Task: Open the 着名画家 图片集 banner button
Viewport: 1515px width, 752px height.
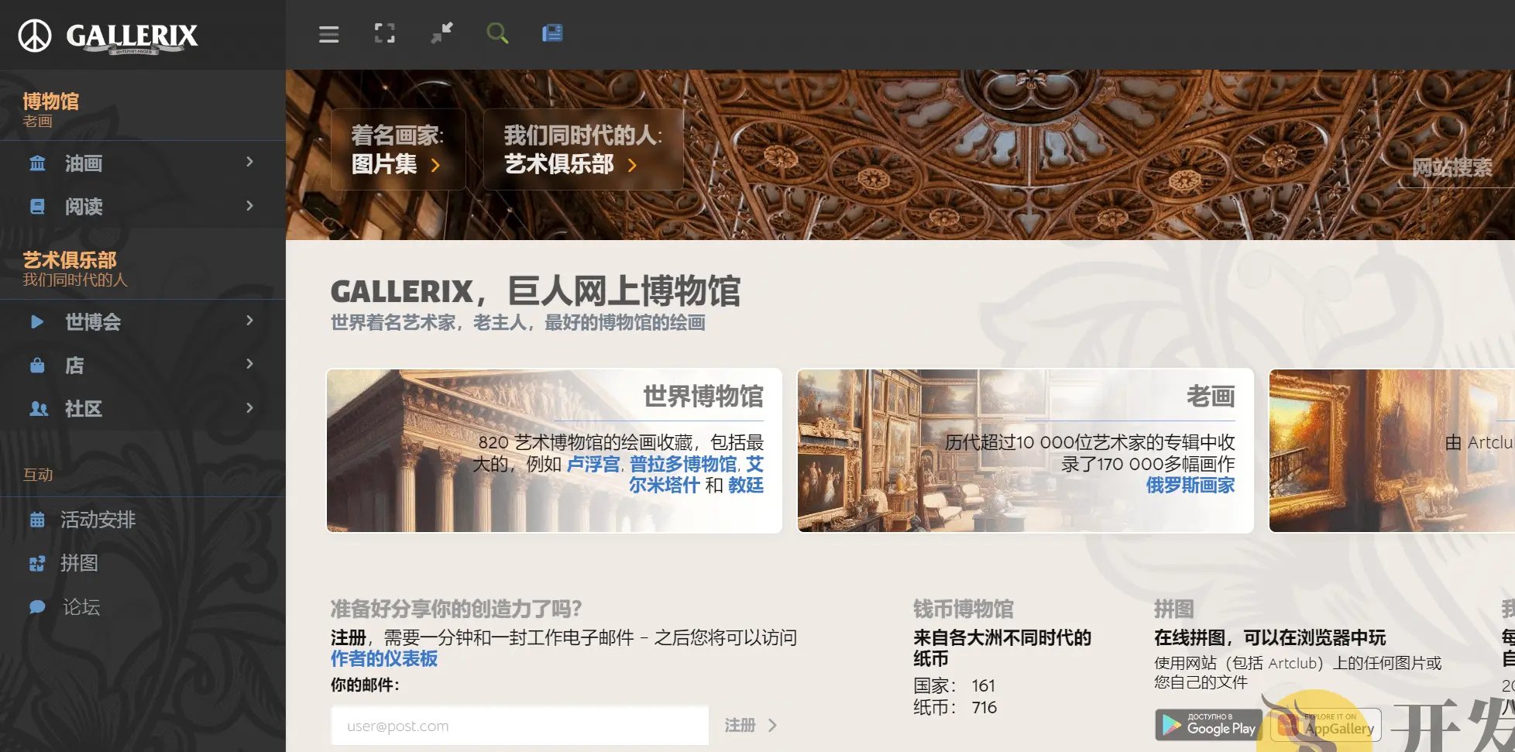Action: pos(398,149)
